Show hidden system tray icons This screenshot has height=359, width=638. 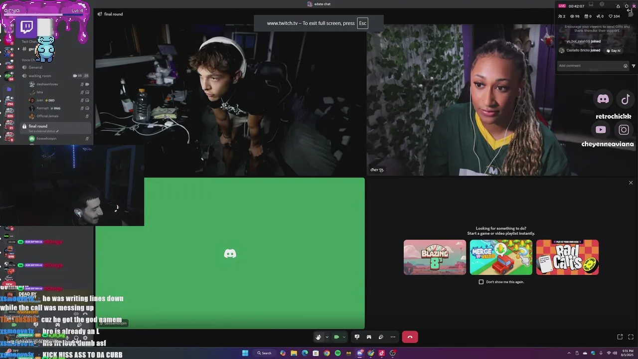569,353
